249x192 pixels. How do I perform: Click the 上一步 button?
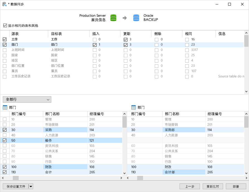pos(190,186)
